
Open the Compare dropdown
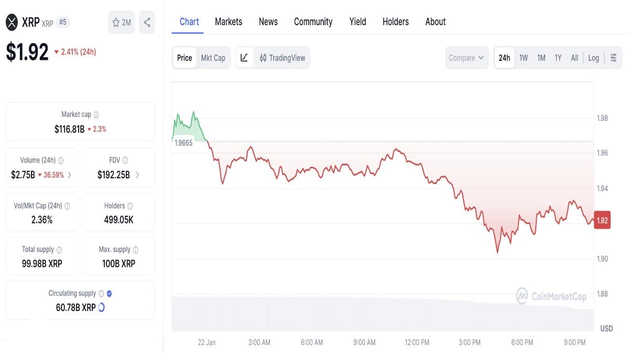(x=466, y=58)
